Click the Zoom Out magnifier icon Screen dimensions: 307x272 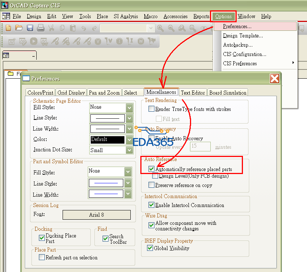[171, 28]
